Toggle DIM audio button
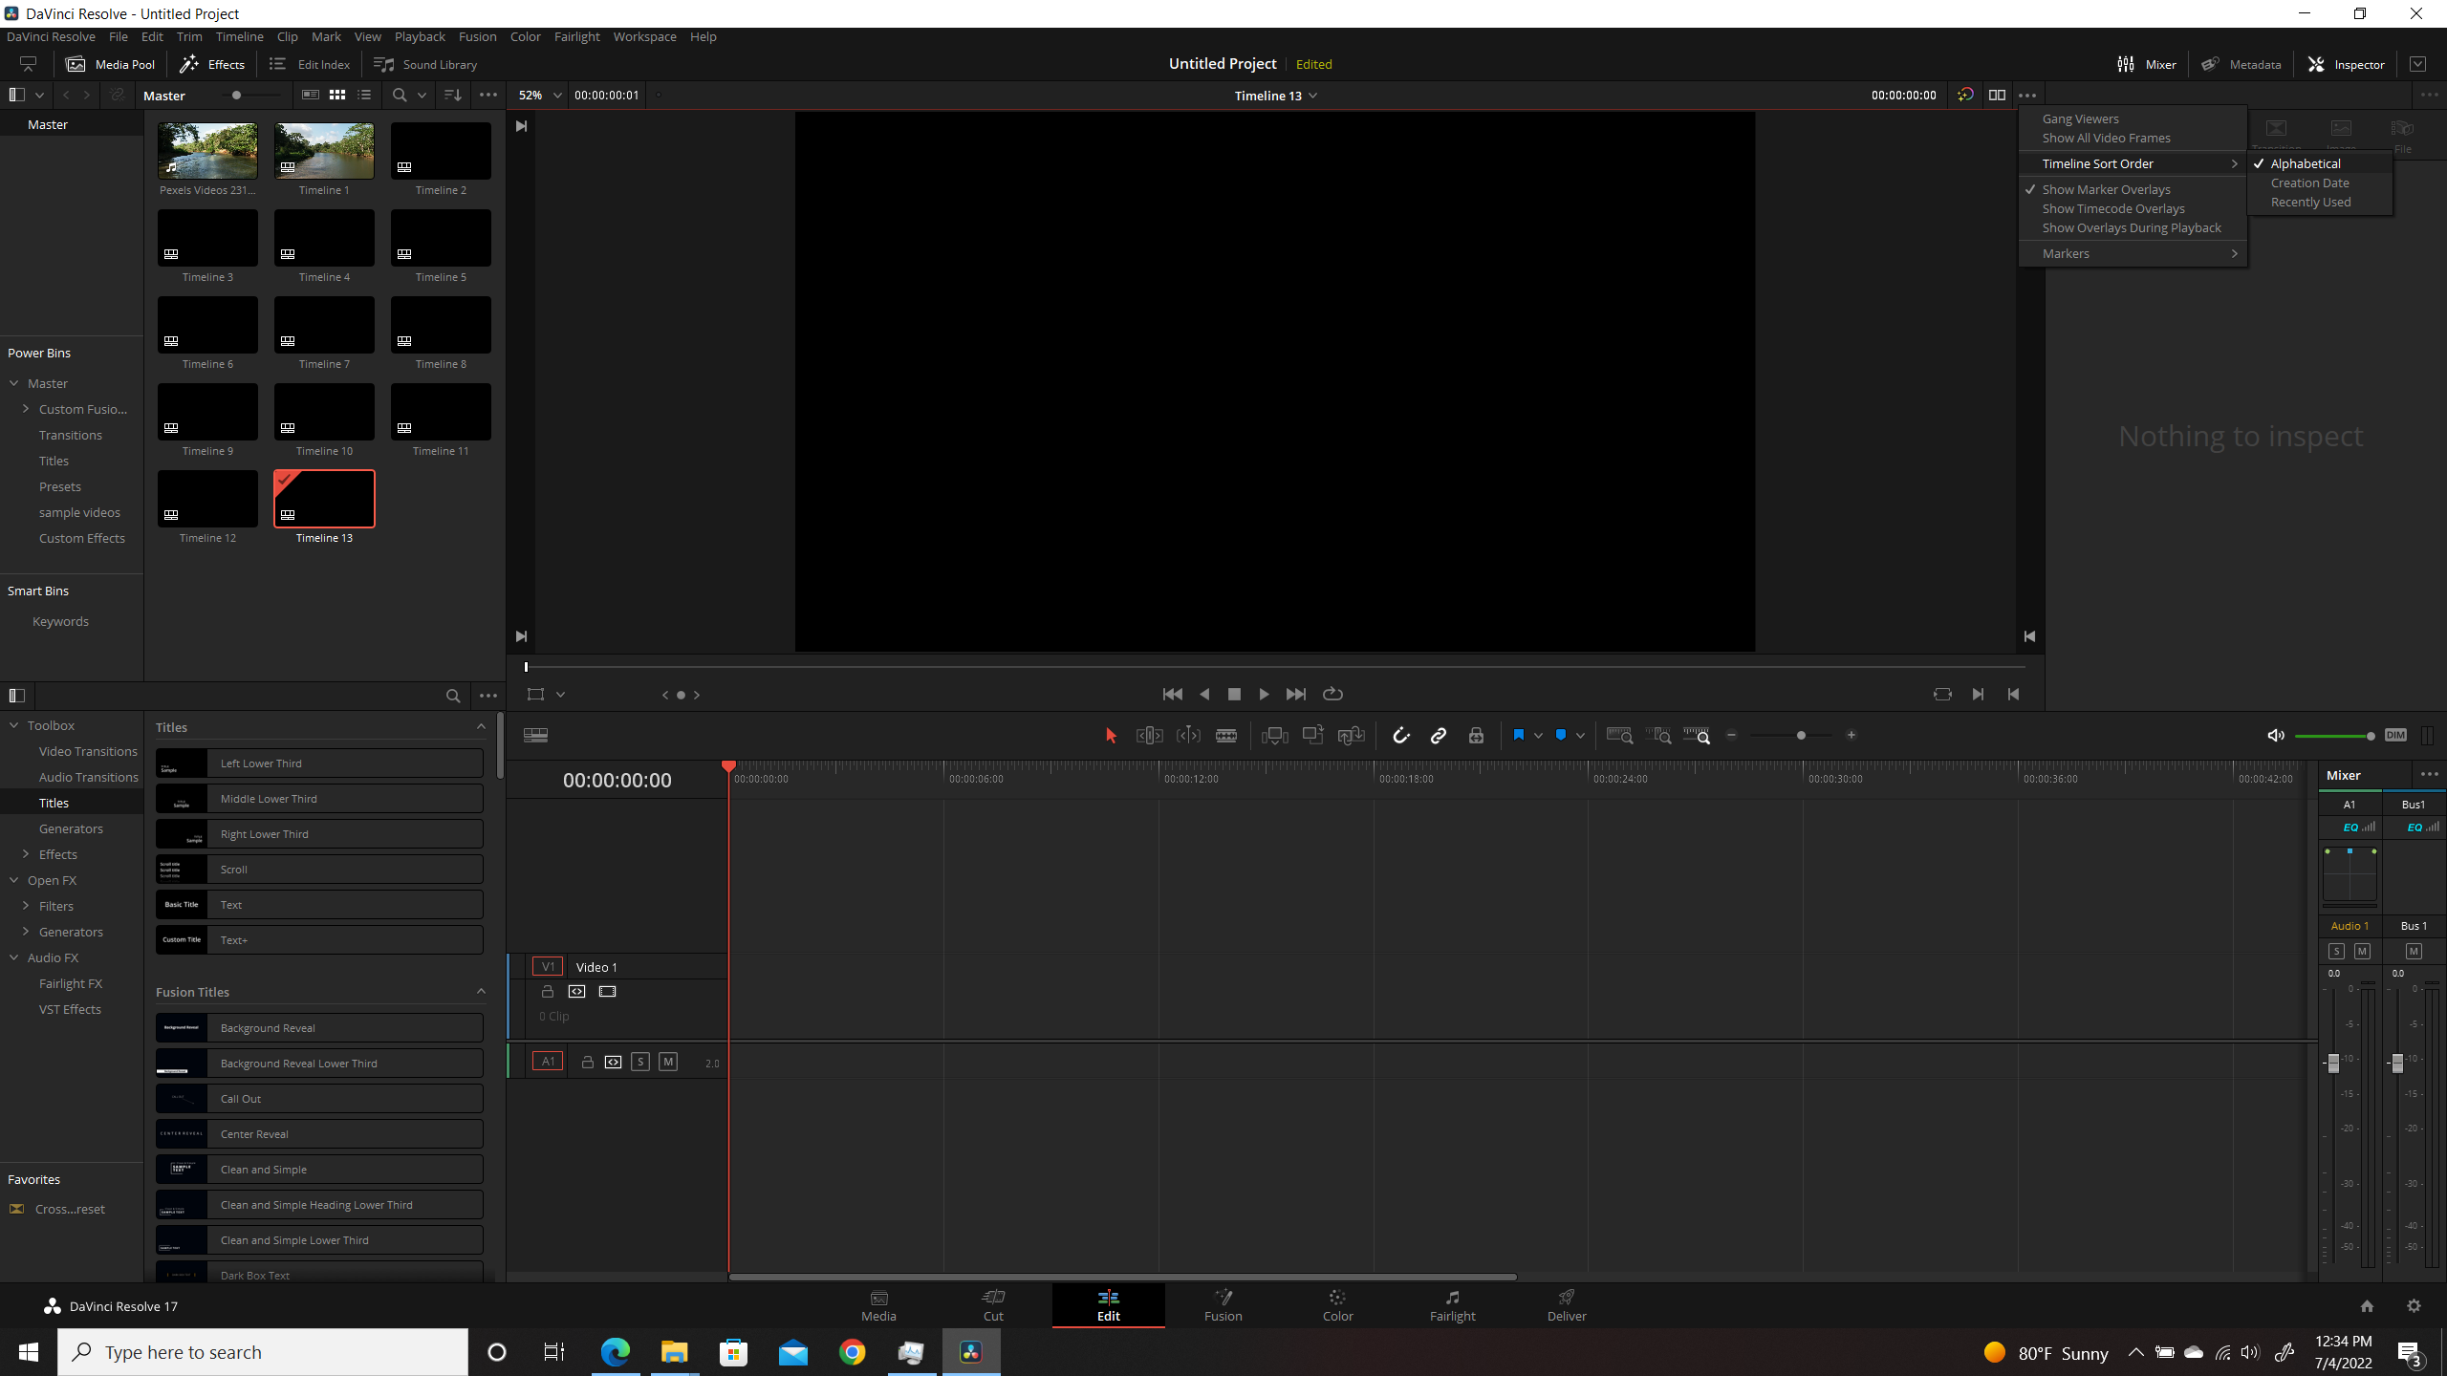The image size is (2447, 1376). 2395,735
